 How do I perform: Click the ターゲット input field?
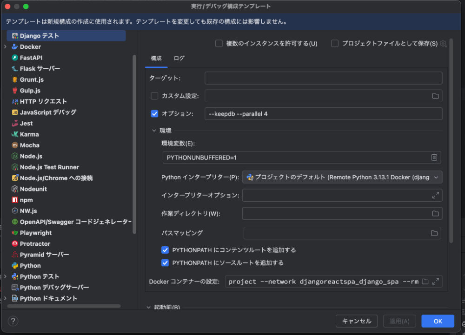pyautogui.click(x=324, y=78)
